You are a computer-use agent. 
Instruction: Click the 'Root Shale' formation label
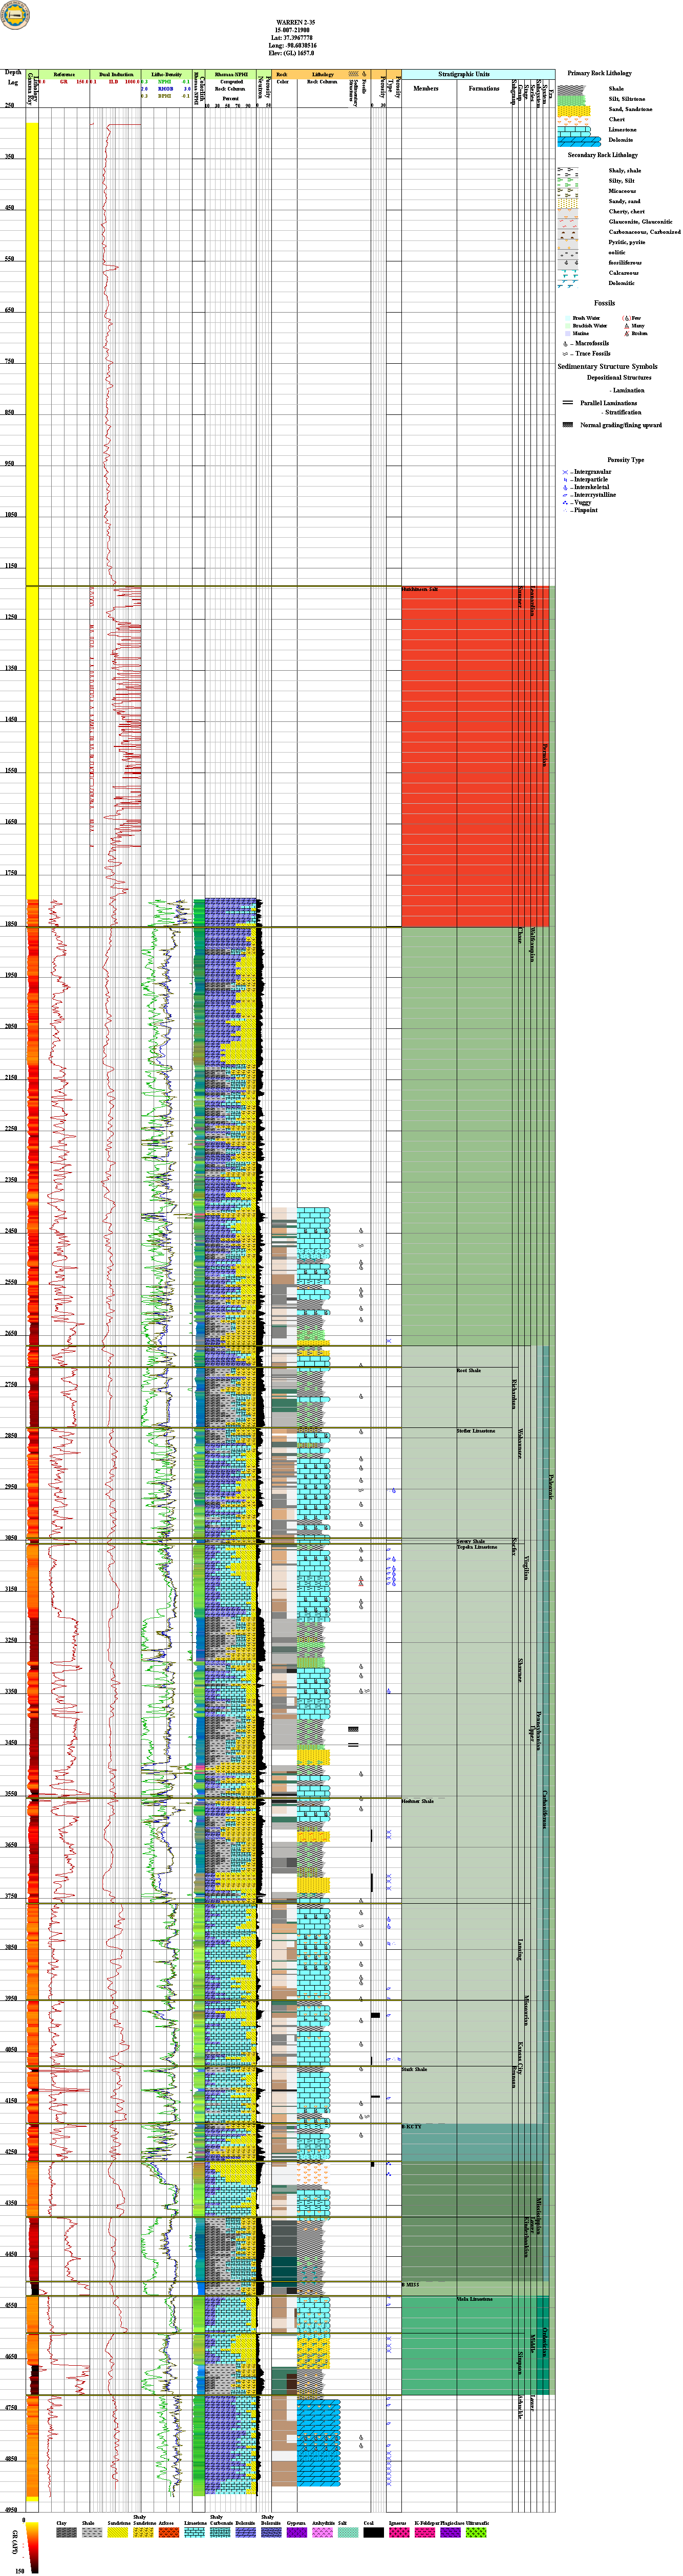coord(468,1371)
